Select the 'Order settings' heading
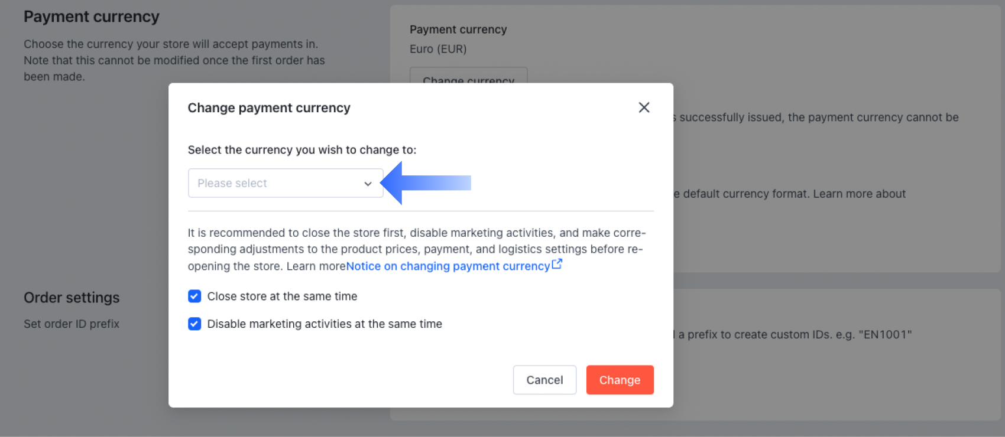Image resolution: width=1005 pixels, height=437 pixels. point(72,298)
